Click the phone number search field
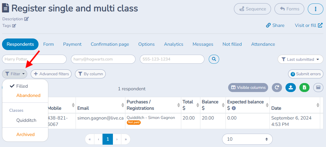 172,59
